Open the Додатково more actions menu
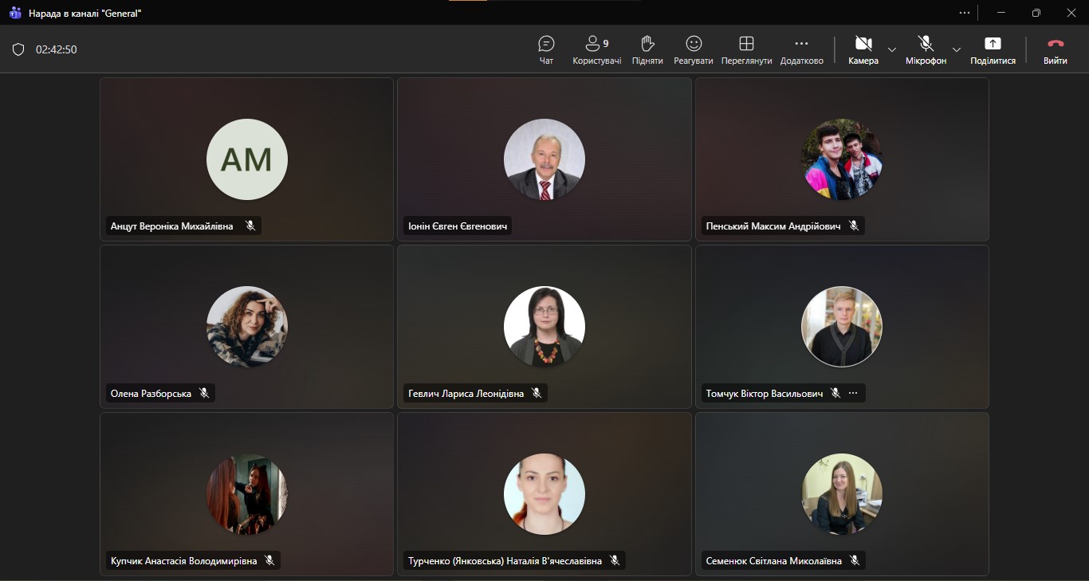Image resolution: width=1089 pixels, height=581 pixels. (801, 49)
